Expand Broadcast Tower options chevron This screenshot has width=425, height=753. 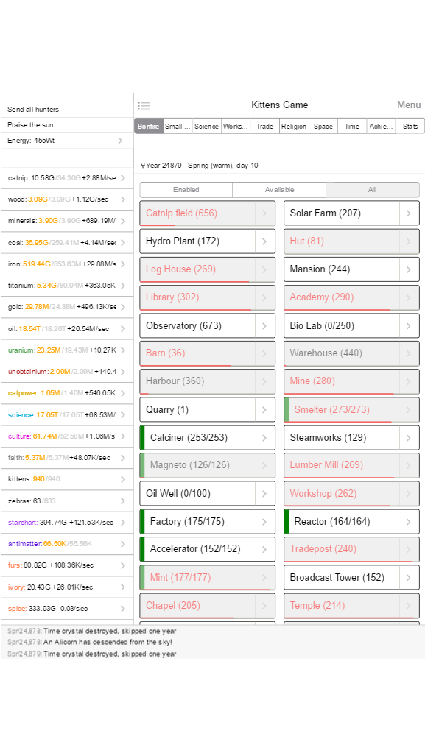pyautogui.click(x=409, y=577)
